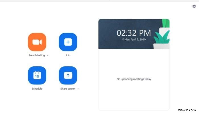Image resolution: width=199 pixels, height=113 pixels.
Task: Click the Share screen arrow button
Action: [x=68, y=75]
